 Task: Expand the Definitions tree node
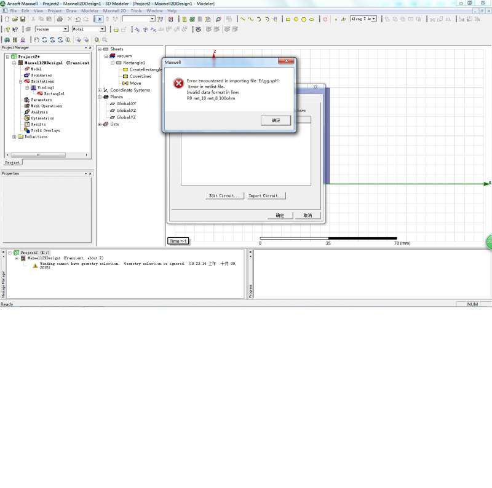coord(14,137)
